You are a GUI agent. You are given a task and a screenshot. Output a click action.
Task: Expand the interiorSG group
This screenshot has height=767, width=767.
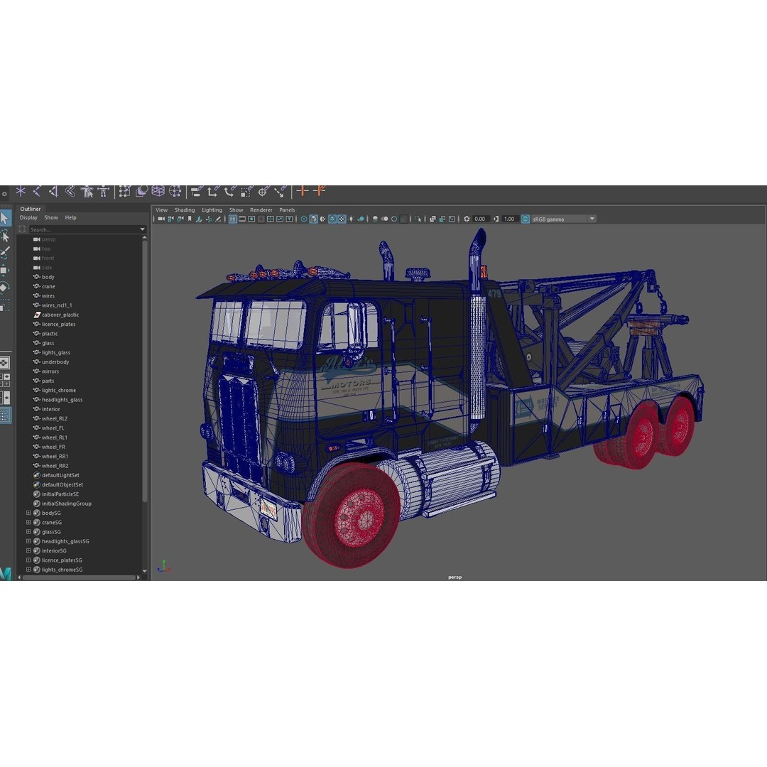click(28, 550)
